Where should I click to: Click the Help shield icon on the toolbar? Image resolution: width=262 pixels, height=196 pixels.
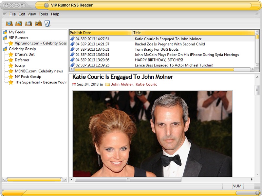click(47, 23)
